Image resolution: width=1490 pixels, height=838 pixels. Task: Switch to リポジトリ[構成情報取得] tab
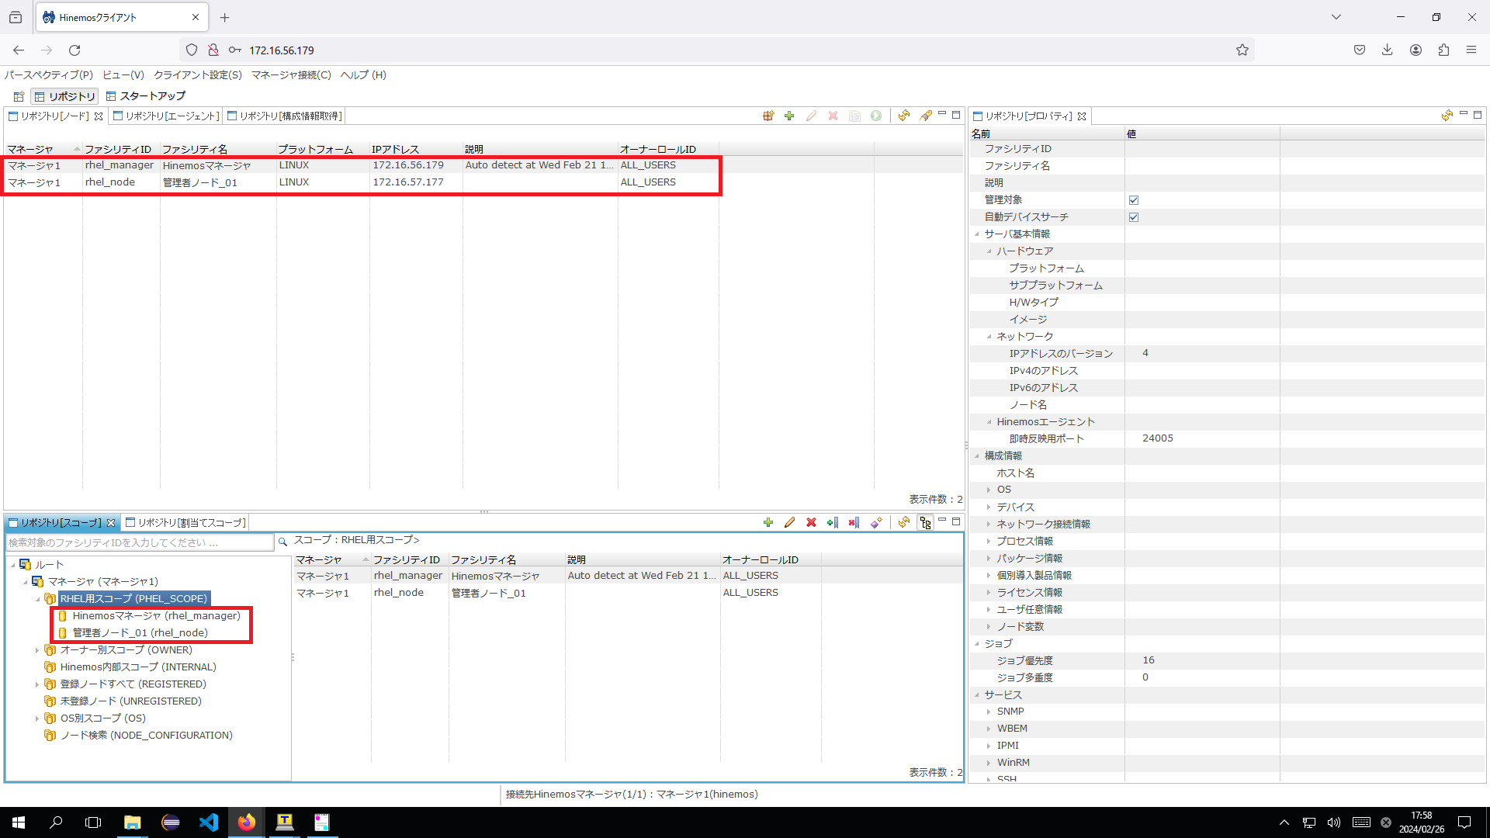click(284, 116)
